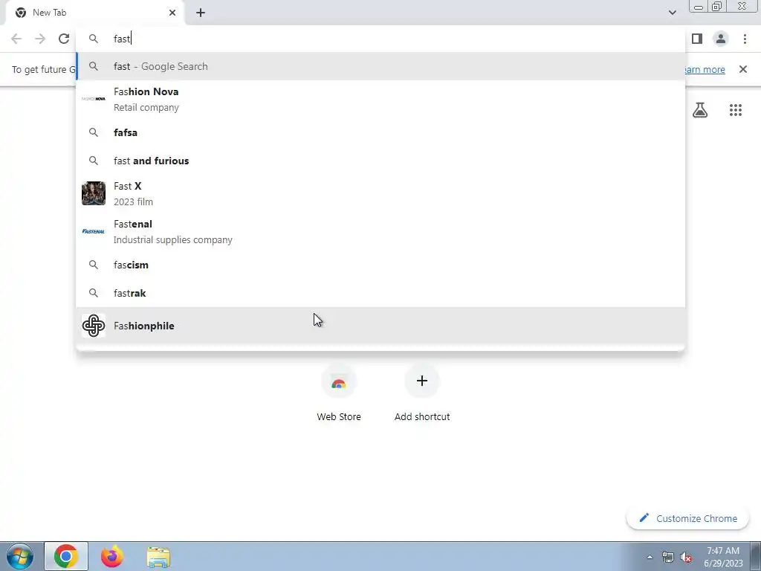Open the profile avatar menu
The height and width of the screenshot is (571, 761).
click(721, 39)
